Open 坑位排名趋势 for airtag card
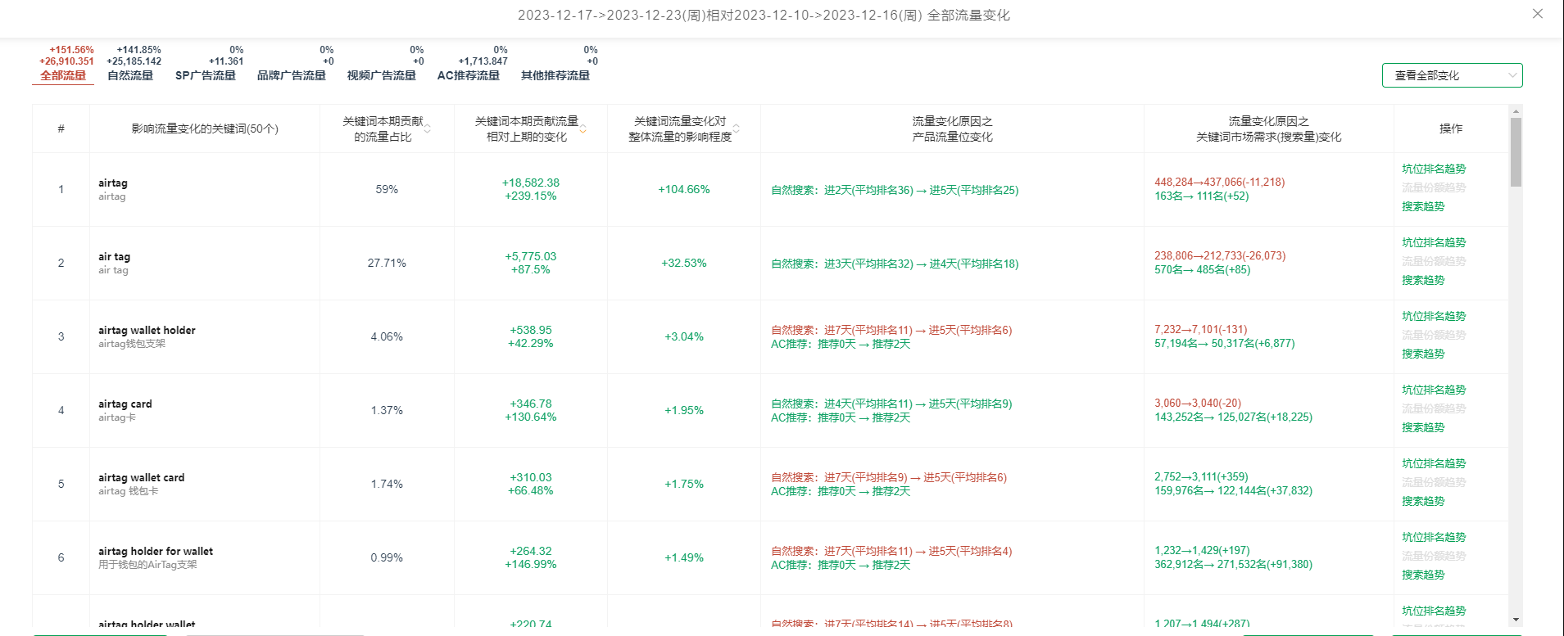1564x636 pixels. (x=1434, y=390)
